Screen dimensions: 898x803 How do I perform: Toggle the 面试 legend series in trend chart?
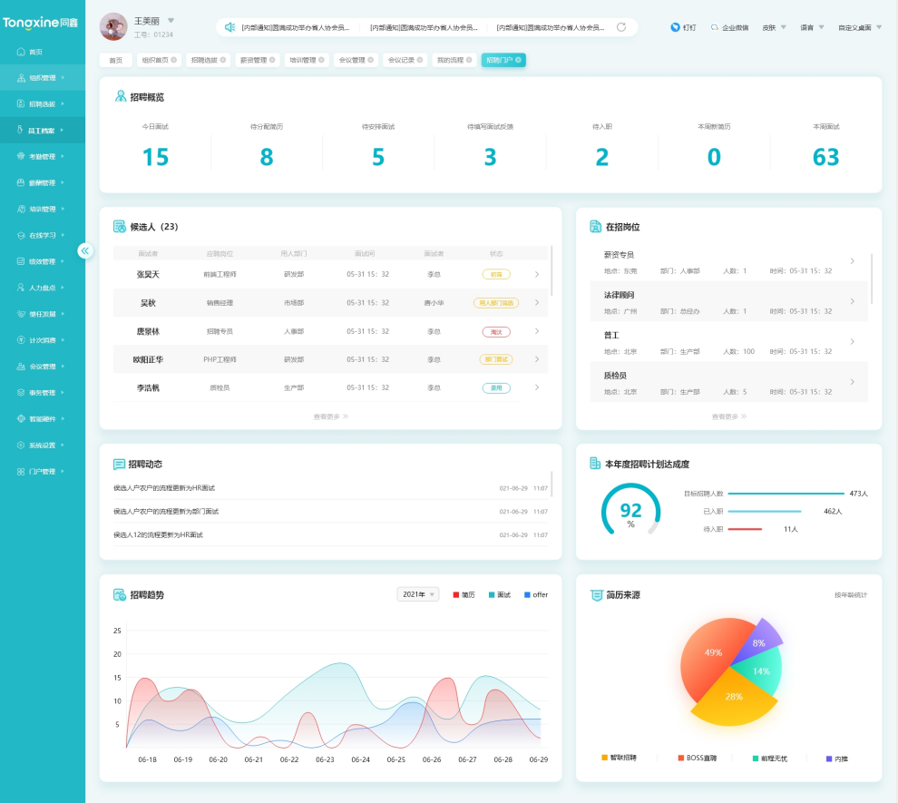[x=499, y=594]
